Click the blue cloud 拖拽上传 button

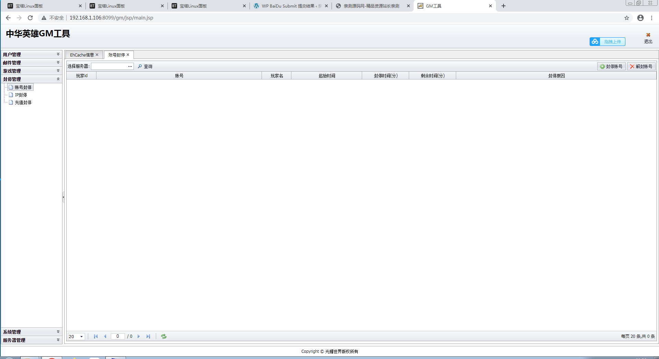pos(608,41)
